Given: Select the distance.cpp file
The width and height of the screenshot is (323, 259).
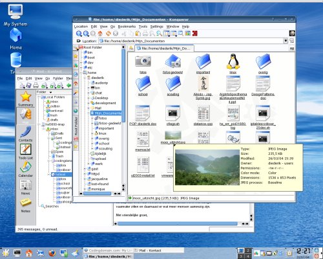Looking at the screenshot, I should pyautogui.click(x=203, y=115).
